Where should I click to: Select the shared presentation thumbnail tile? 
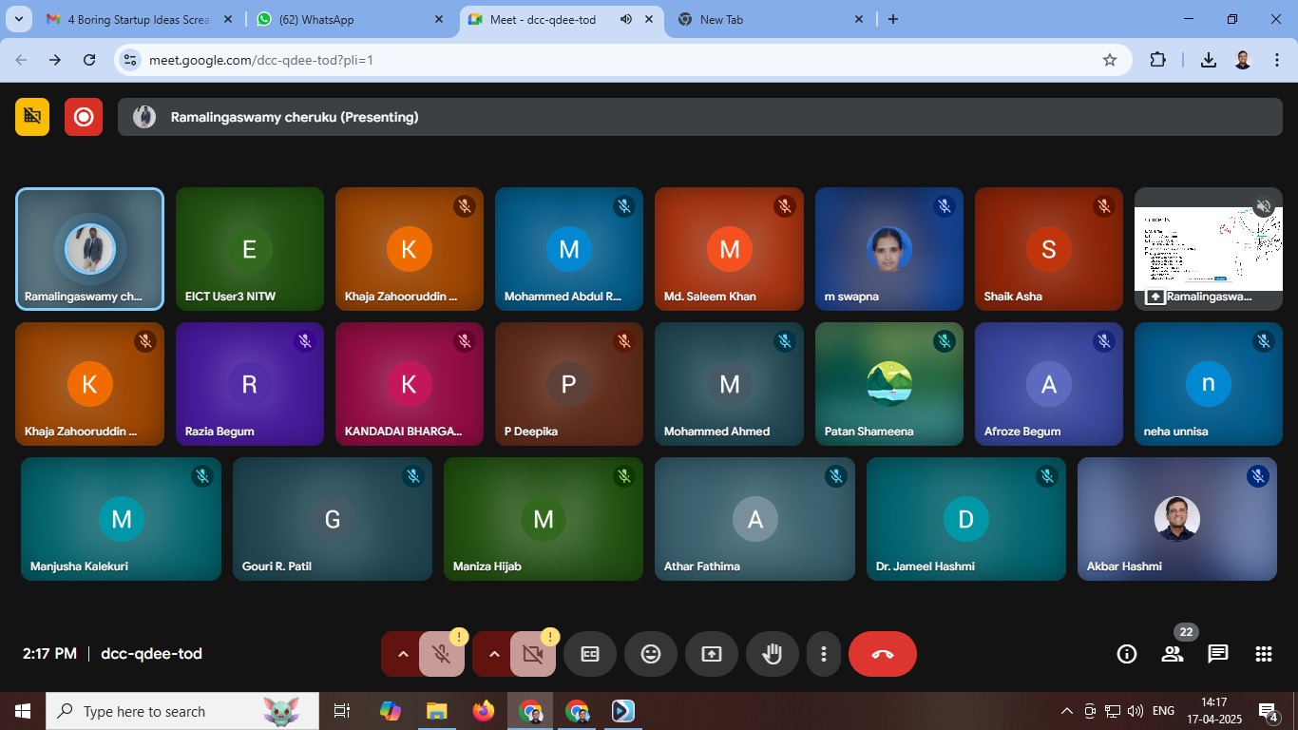coord(1208,249)
